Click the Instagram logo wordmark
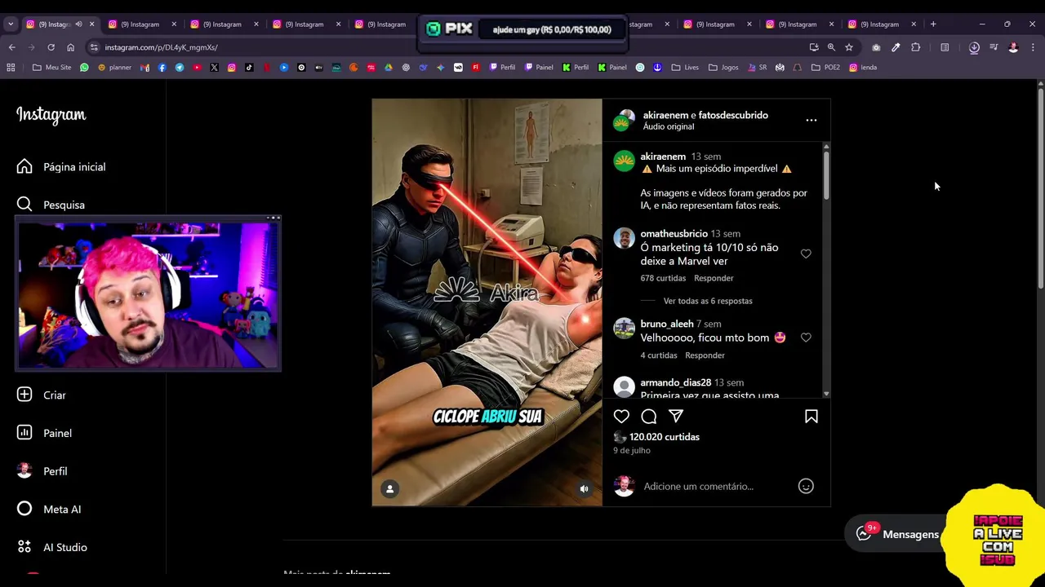Screen dimensions: 1045x587 51,115
